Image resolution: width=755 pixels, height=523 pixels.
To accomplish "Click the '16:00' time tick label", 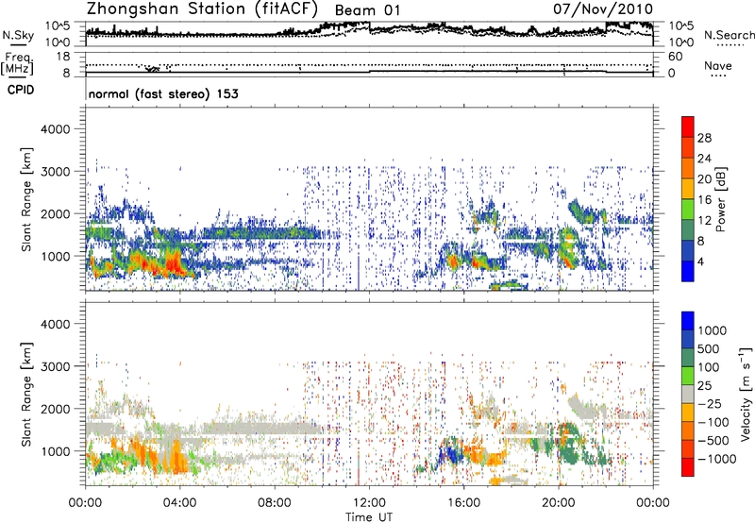I will click(x=463, y=503).
